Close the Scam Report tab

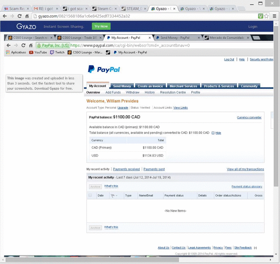pyautogui.click(x=28, y=9)
